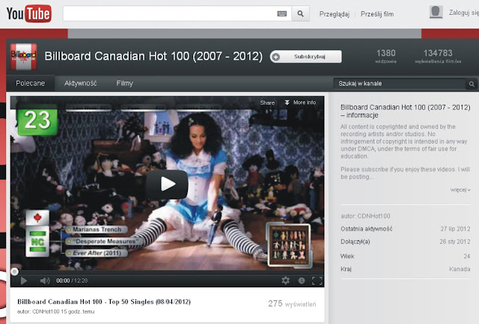This screenshot has width=479, height=324.
Task: Open the player settings gear icon
Action: click(x=286, y=281)
